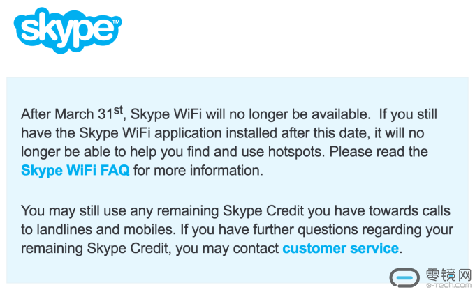Image resolution: width=475 pixels, height=292 pixels.
Task: Click the phrase "you may contact"
Action: (237, 248)
